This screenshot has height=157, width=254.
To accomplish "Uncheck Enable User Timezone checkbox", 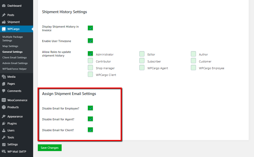I will point(90,41).
